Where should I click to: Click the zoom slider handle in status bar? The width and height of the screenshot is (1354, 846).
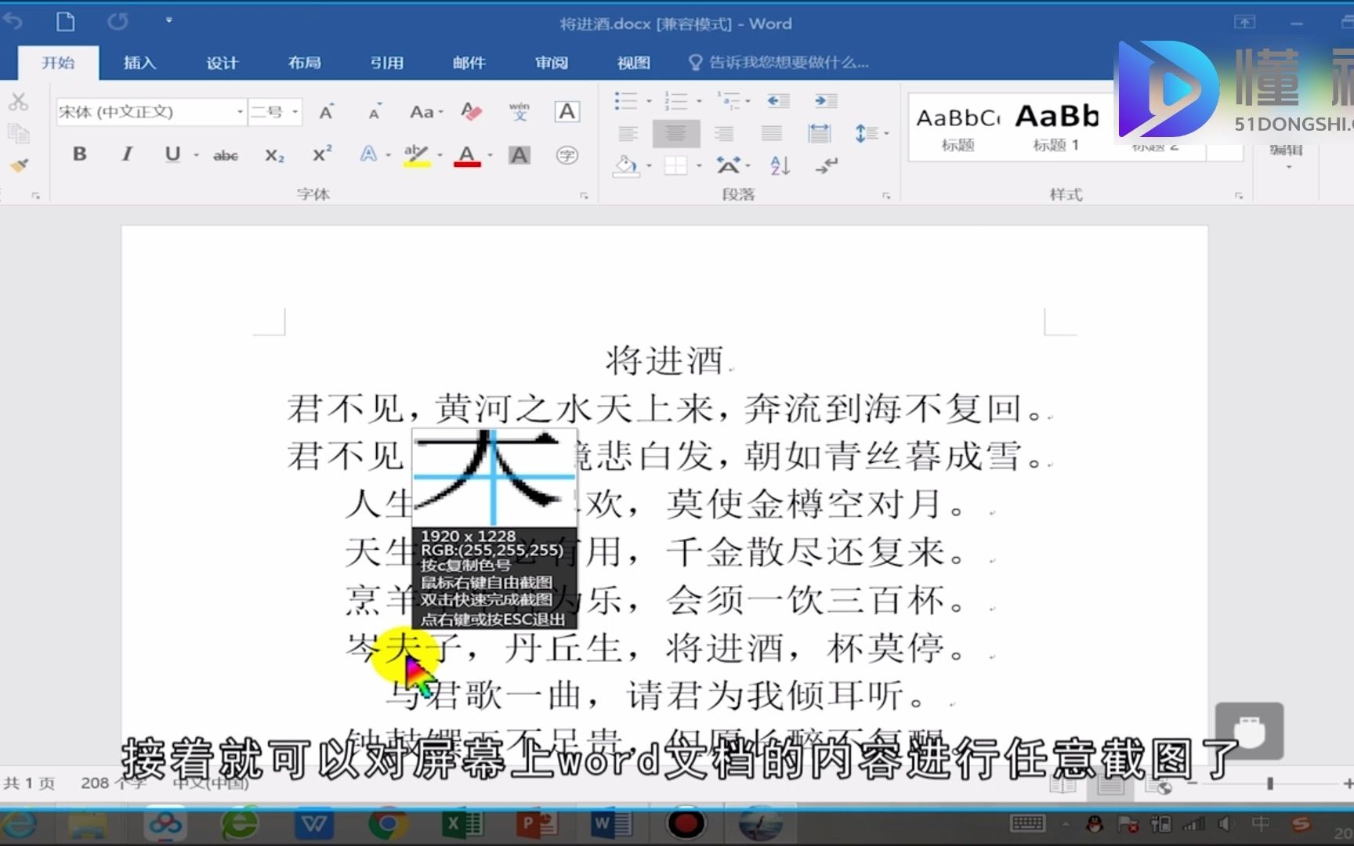click(x=1270, y=783)
